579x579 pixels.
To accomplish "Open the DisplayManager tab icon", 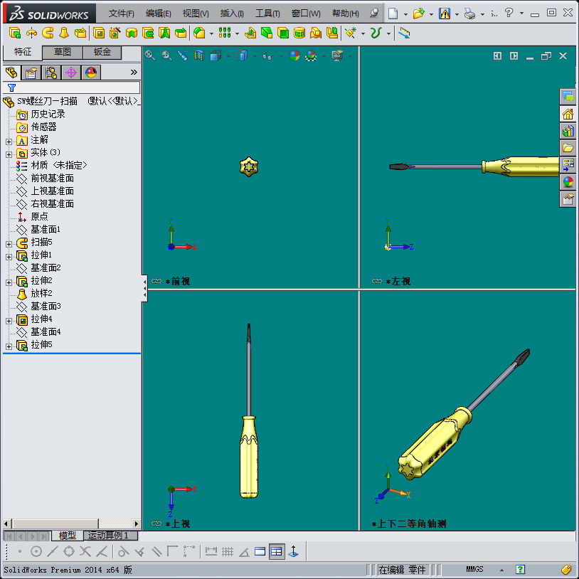I will [x=91, y=73].
